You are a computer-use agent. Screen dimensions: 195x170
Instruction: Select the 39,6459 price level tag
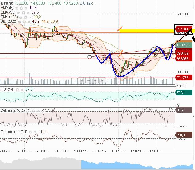tap(184, 53)
